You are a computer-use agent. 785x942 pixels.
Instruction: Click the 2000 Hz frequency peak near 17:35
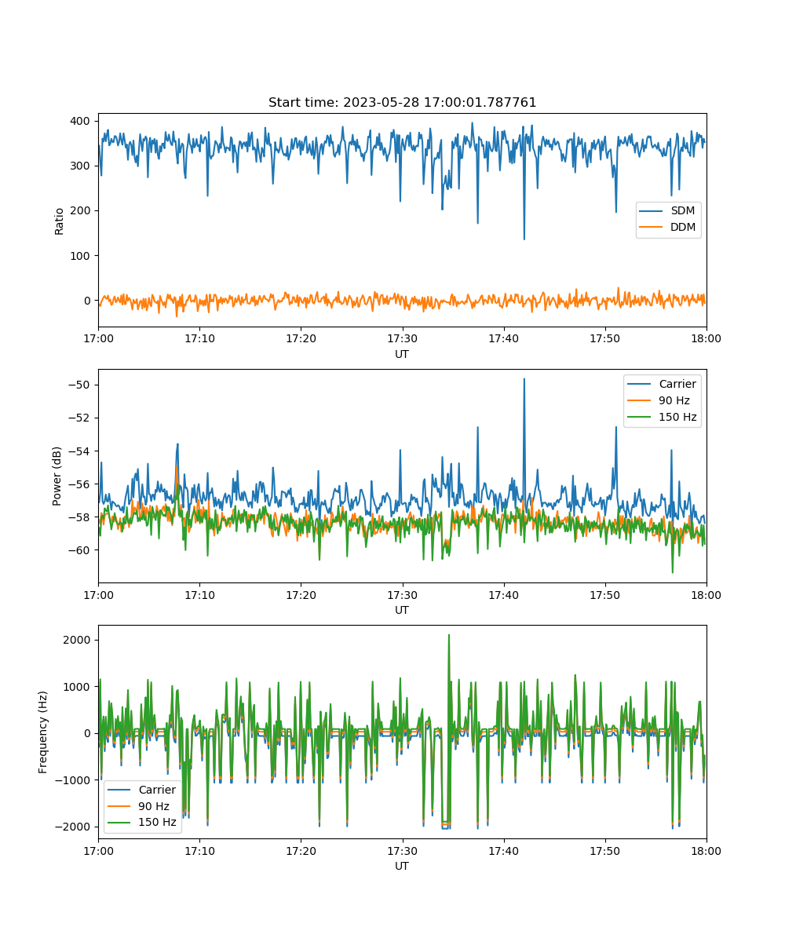(x=449, y=636)
